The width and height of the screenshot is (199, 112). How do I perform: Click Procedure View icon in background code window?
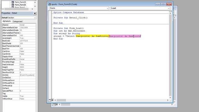pyautogui.click(x=54, y=104)
